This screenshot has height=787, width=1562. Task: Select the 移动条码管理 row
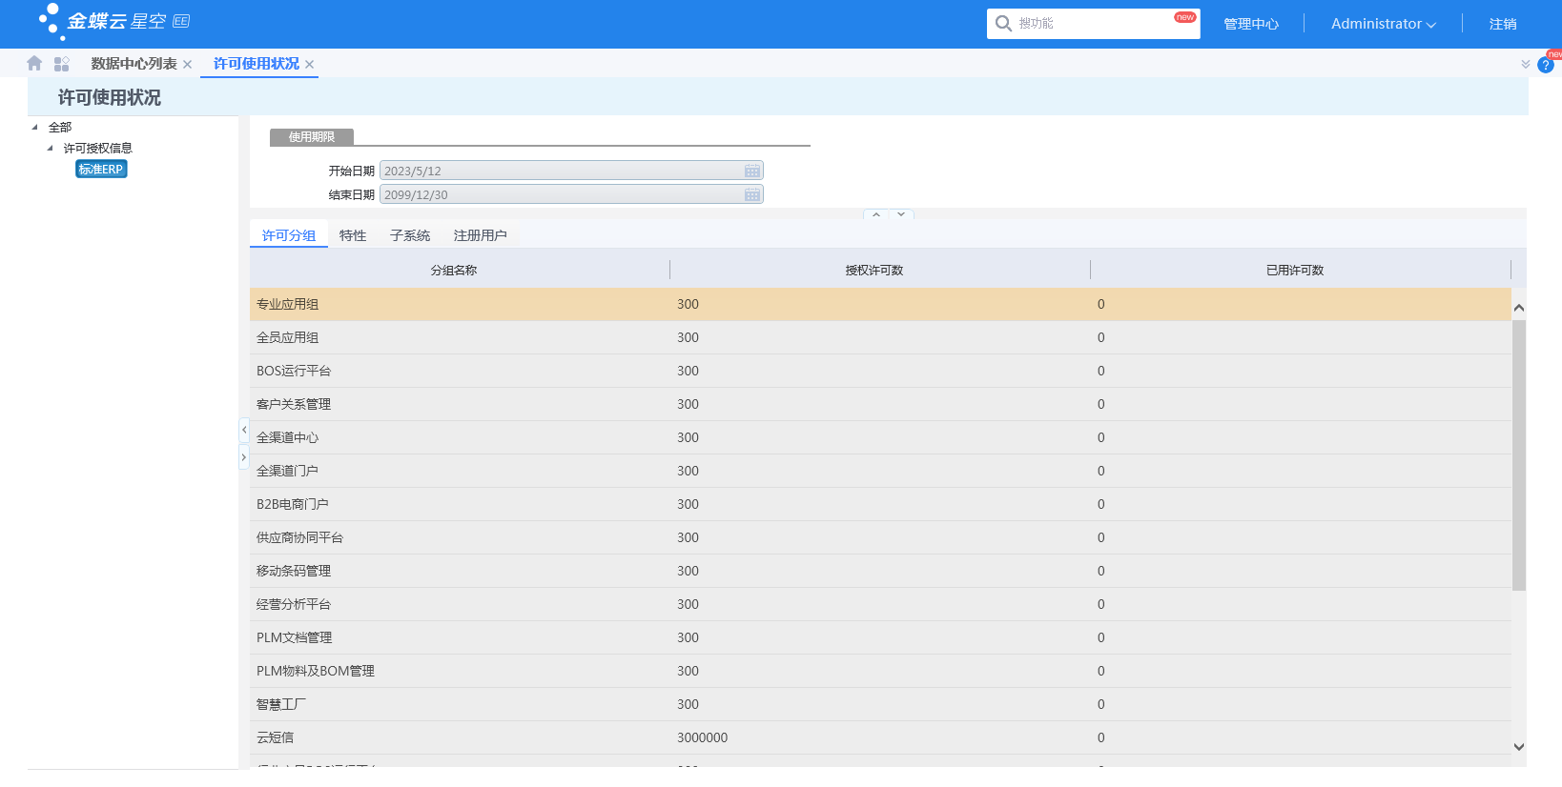[x=880, y=571]
